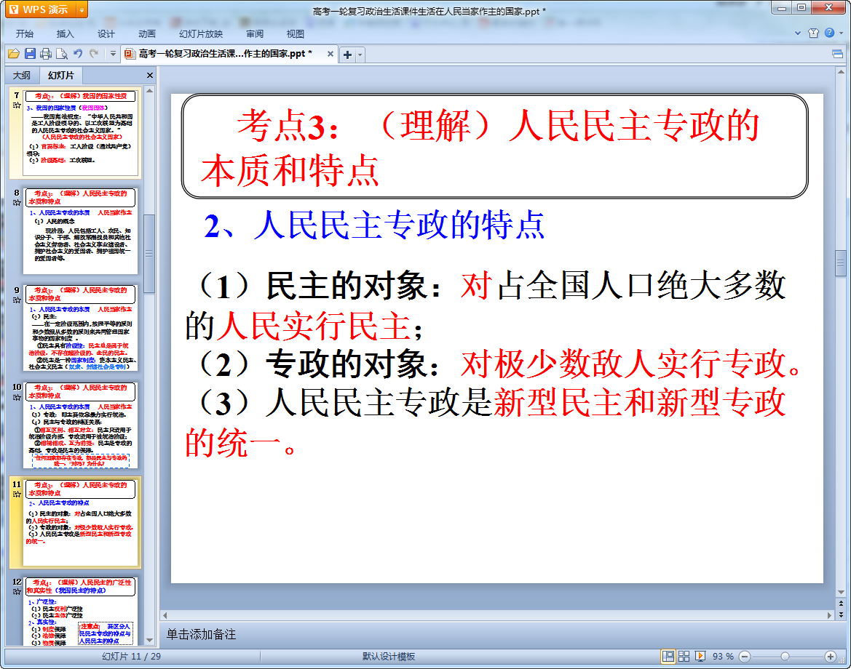Start slideshow from status bar play icon
Screen dimensions: 851x669
[700, 656]
